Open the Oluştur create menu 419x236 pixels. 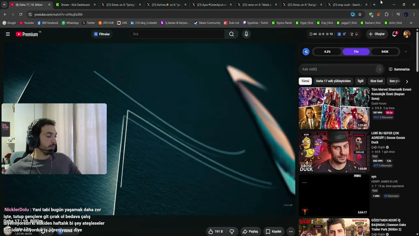(x=376, y=34)
